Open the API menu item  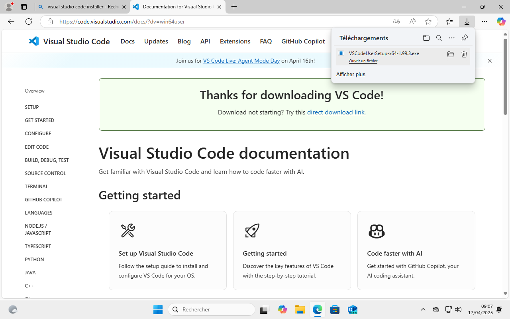tap(205, 41)
